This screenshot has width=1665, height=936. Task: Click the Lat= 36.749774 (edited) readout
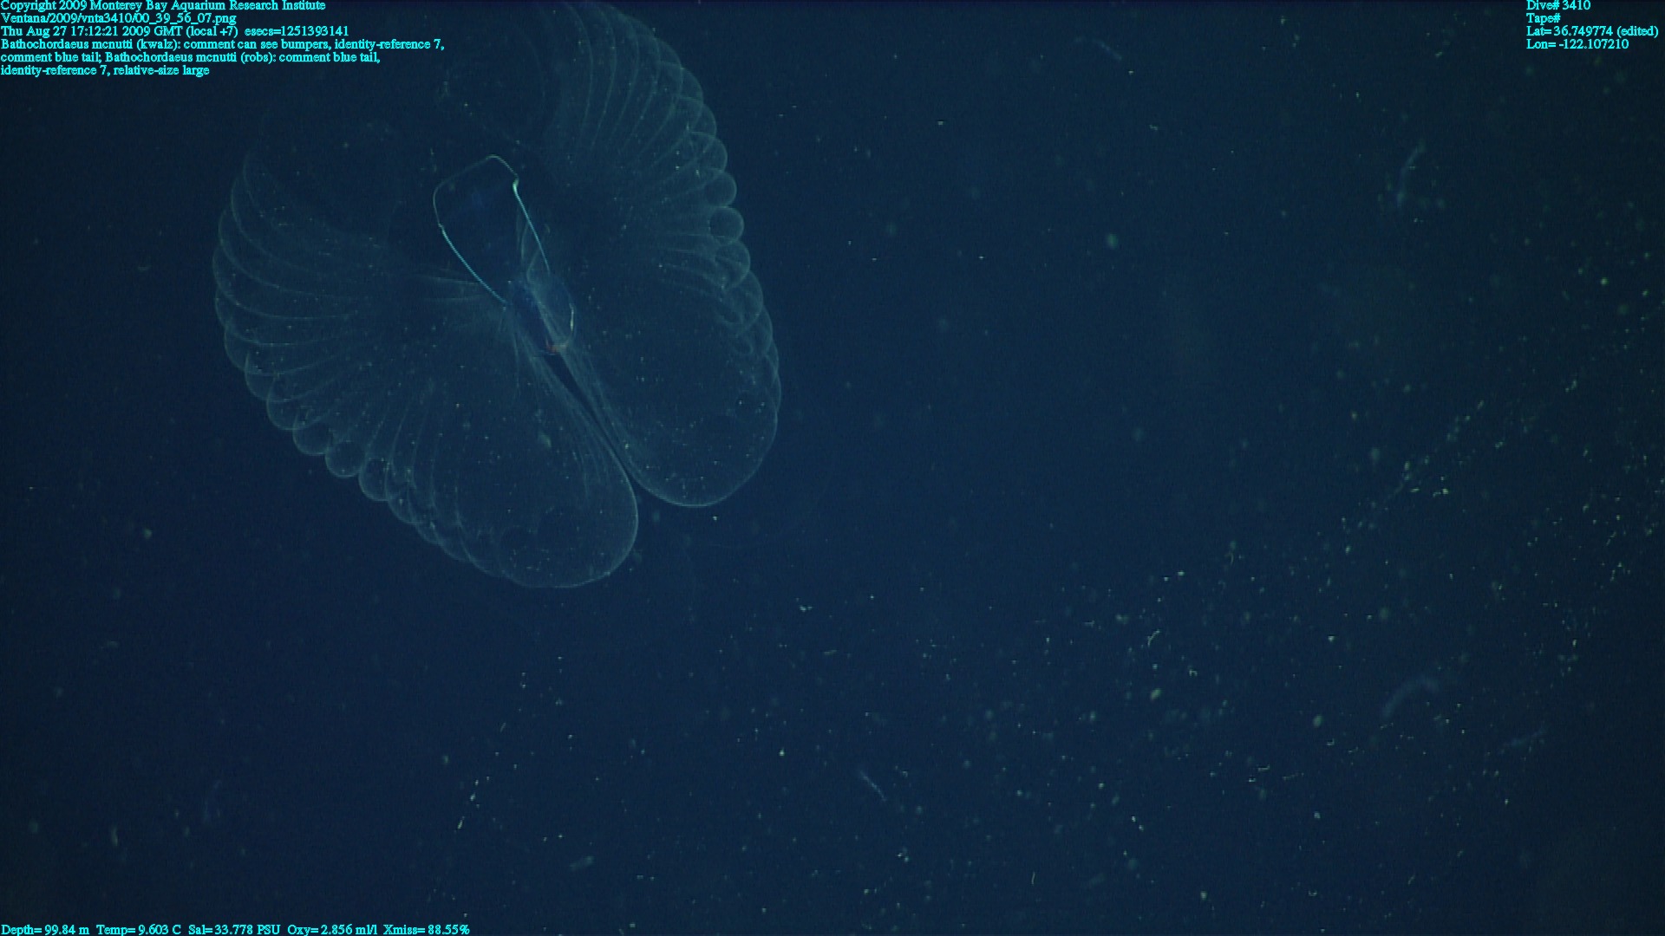[1592, 31]
